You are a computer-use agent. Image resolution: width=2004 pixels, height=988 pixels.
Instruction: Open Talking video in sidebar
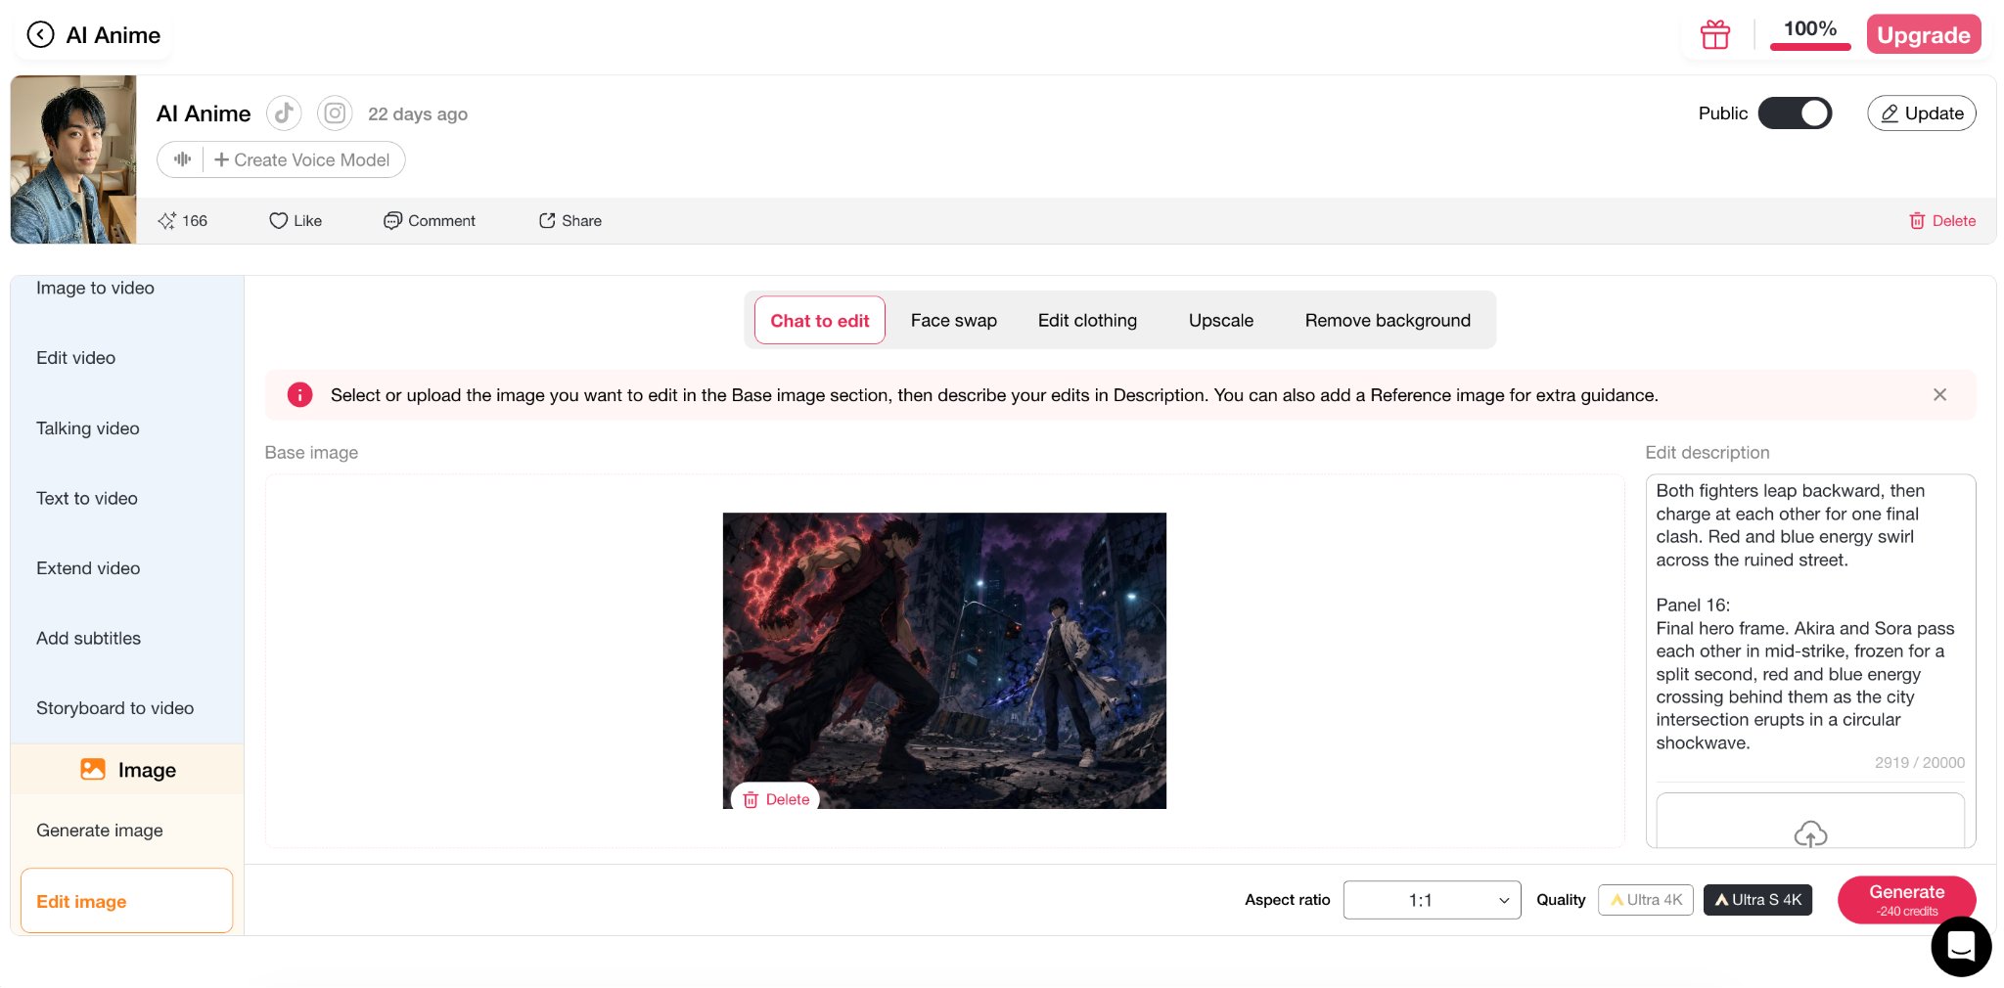pos(87,428)
